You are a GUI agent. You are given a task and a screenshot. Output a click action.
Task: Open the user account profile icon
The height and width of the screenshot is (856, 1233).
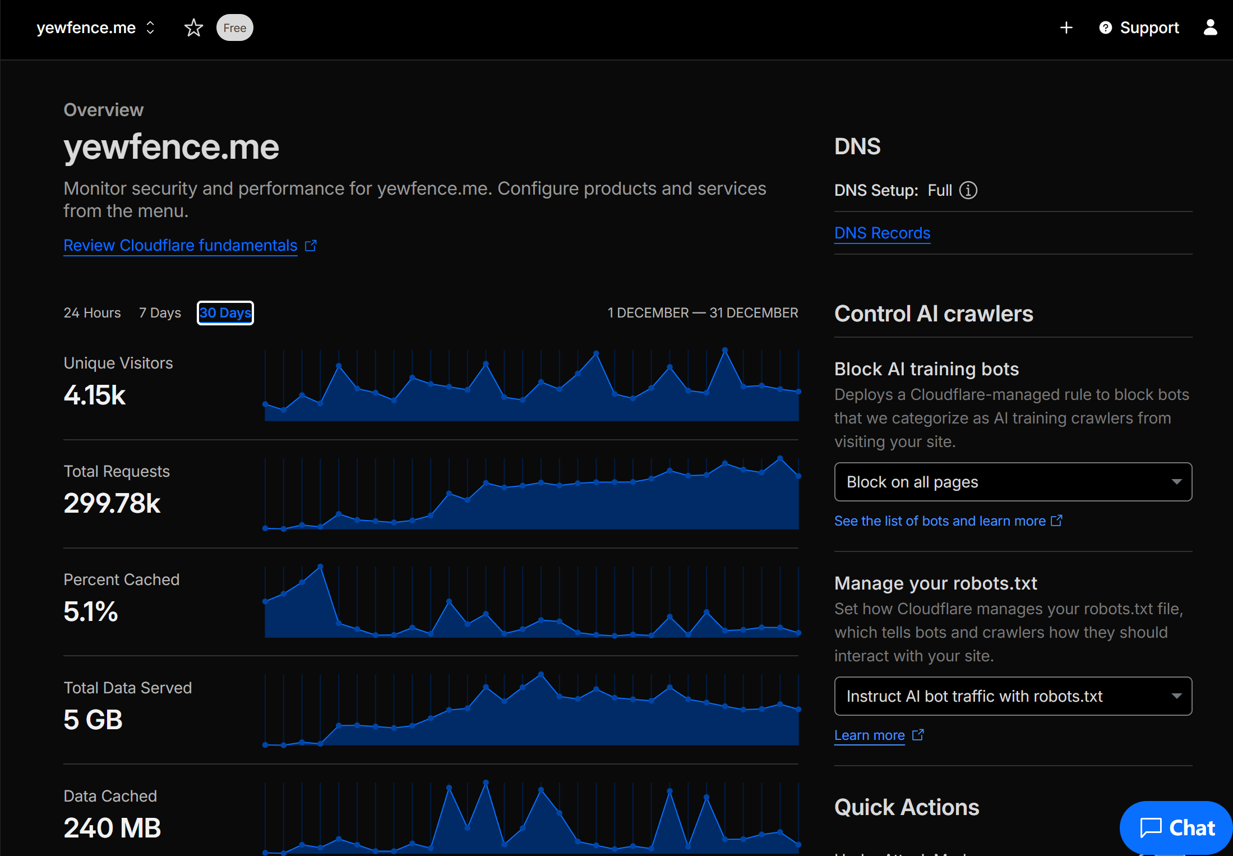1209,27
